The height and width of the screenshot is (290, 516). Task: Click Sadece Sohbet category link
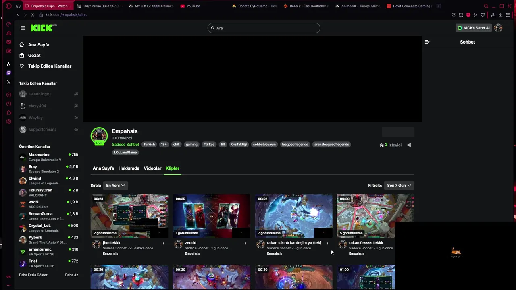point(125,145)
